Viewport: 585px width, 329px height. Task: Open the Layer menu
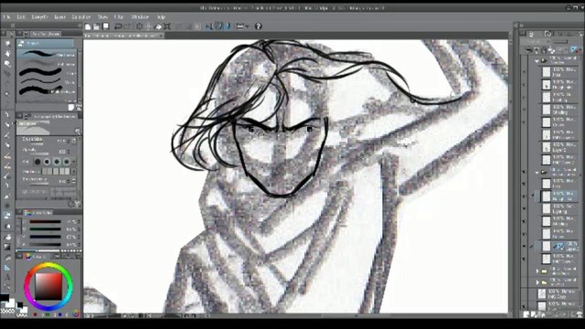pyautogui.click(x=59, y=17)
